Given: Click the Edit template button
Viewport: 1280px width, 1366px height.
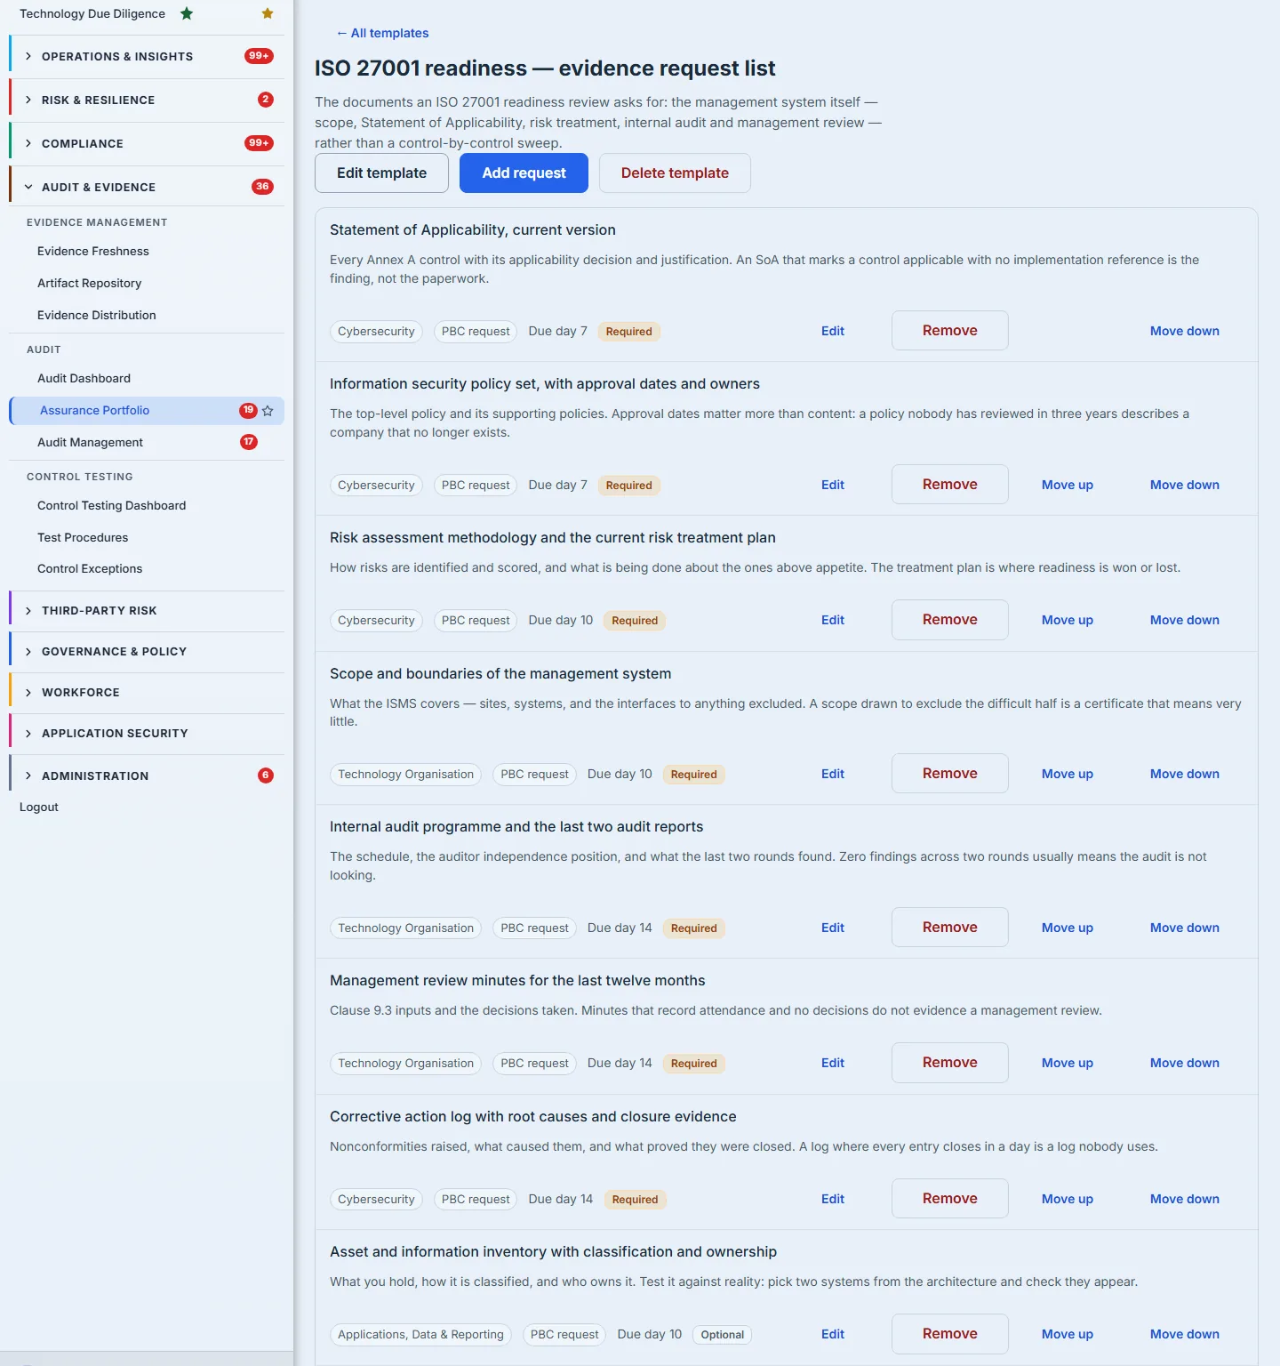Looking at the screenshot, I should tap(381, 173).
